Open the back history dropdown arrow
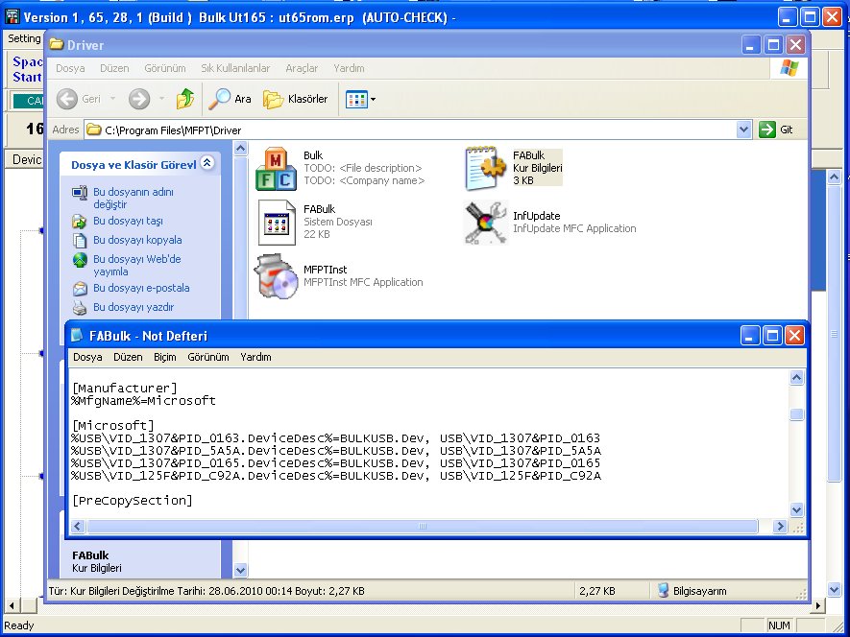Screen dimensions: 850x637 click(112, 99)
